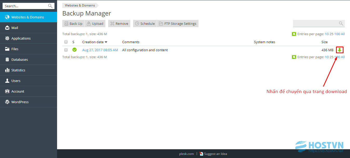Set bottom entries per page to 25
The height and width of the screenshot is (158, 350).
(331, 57)
